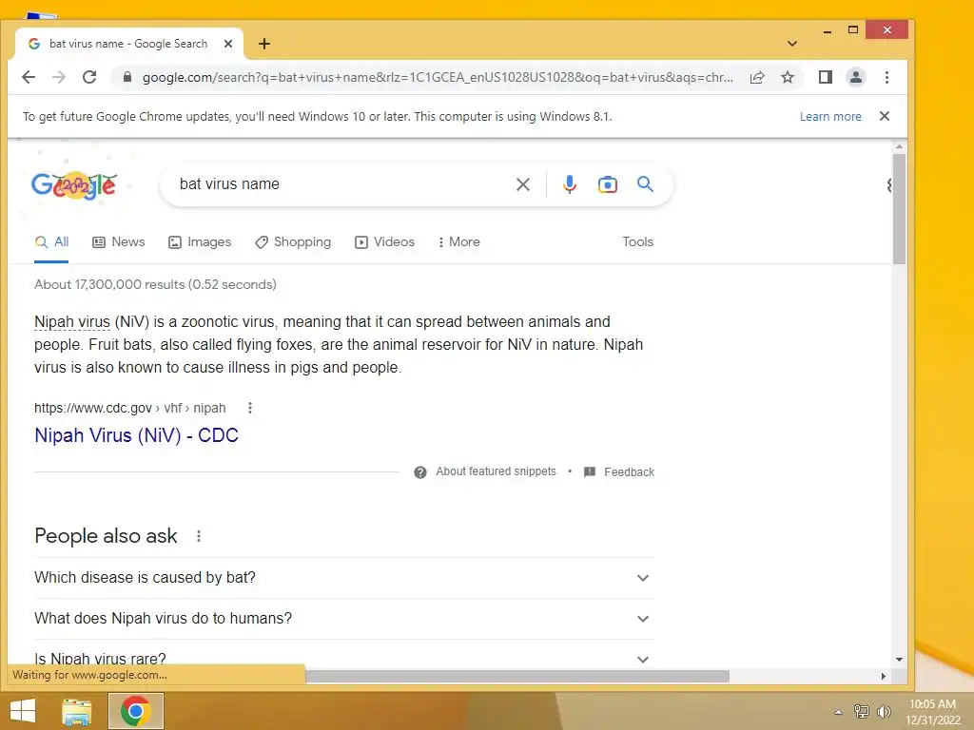Click inside the 'bat virus name' search field
Screen dimensions: 974x730
coord(341,184)
